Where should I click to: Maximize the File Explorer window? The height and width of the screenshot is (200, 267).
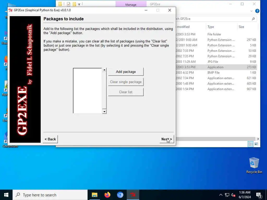click(x=242, y=4)
